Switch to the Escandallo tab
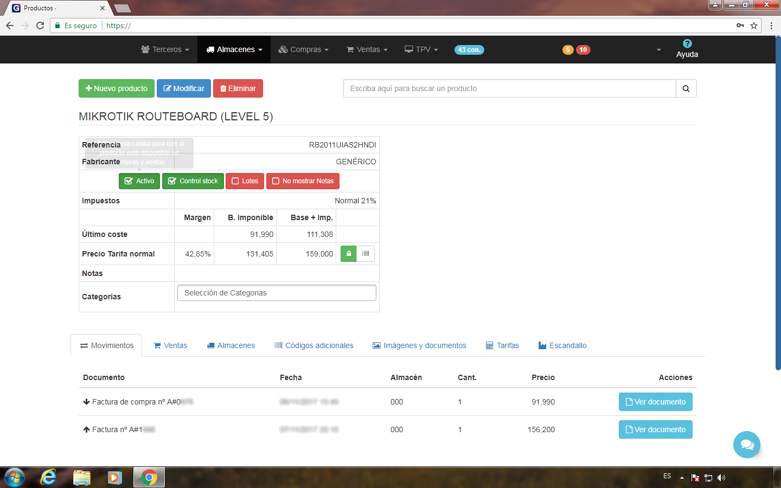Screen dimensions: 781x488 click(562, 345)
